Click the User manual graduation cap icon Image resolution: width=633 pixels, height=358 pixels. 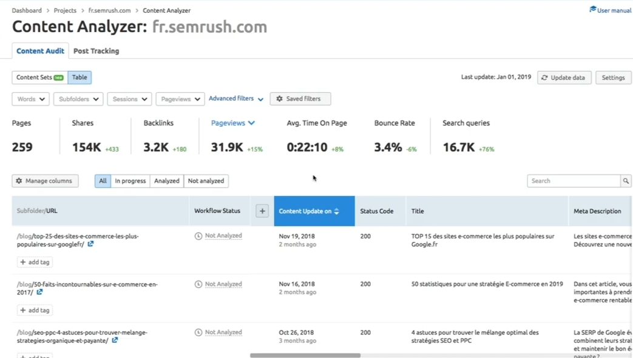[592, 9]
